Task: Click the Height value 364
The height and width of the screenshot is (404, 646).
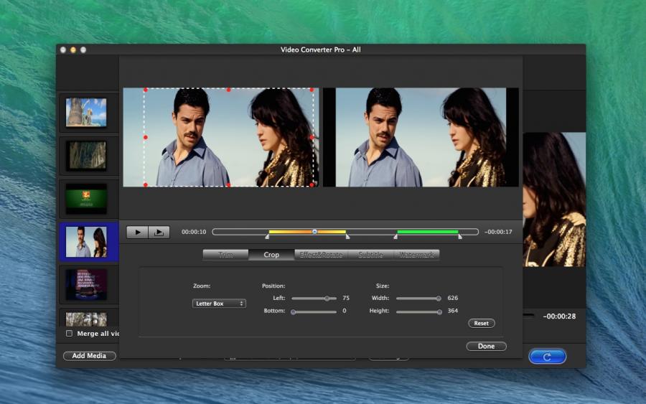Action: [453, 311]
